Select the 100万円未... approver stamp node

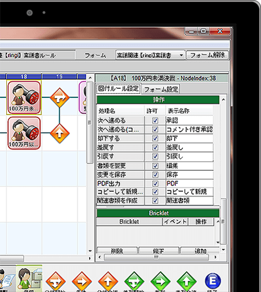(x=24, y=97)
